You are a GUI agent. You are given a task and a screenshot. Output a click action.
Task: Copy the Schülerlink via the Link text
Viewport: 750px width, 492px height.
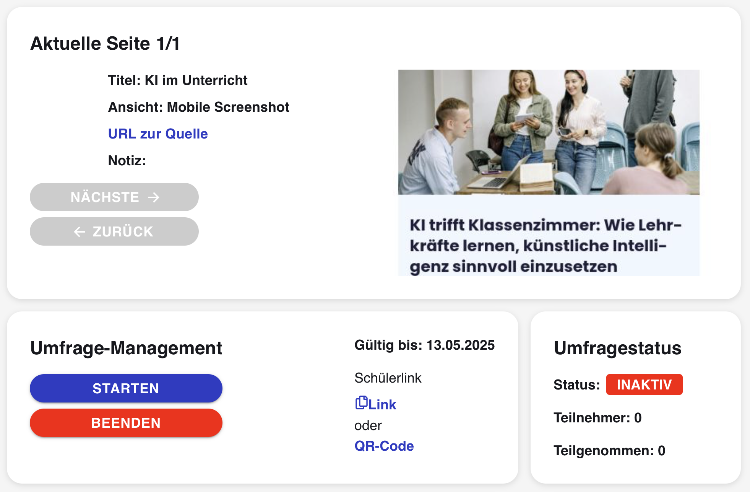click(x=382, y=404)
